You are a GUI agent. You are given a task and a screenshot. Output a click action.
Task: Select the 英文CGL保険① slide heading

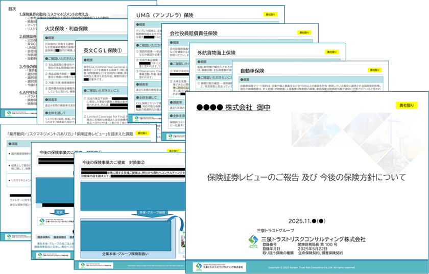(x=102, y=51)
